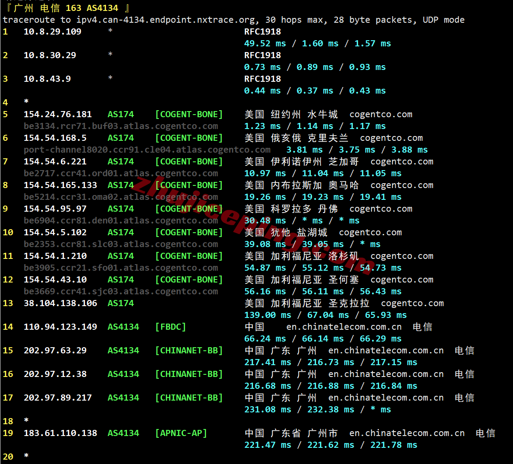The height and width of the screenshot is (464, 513).
Task: Click the IP address 154.24.76.181
Action: pos(58,115)
